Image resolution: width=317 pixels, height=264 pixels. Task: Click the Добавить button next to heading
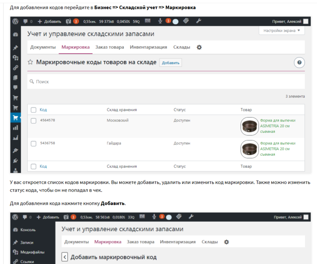coord(171,63)
